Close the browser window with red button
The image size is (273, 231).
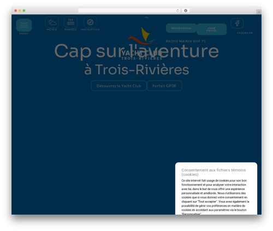click(16, 11)
